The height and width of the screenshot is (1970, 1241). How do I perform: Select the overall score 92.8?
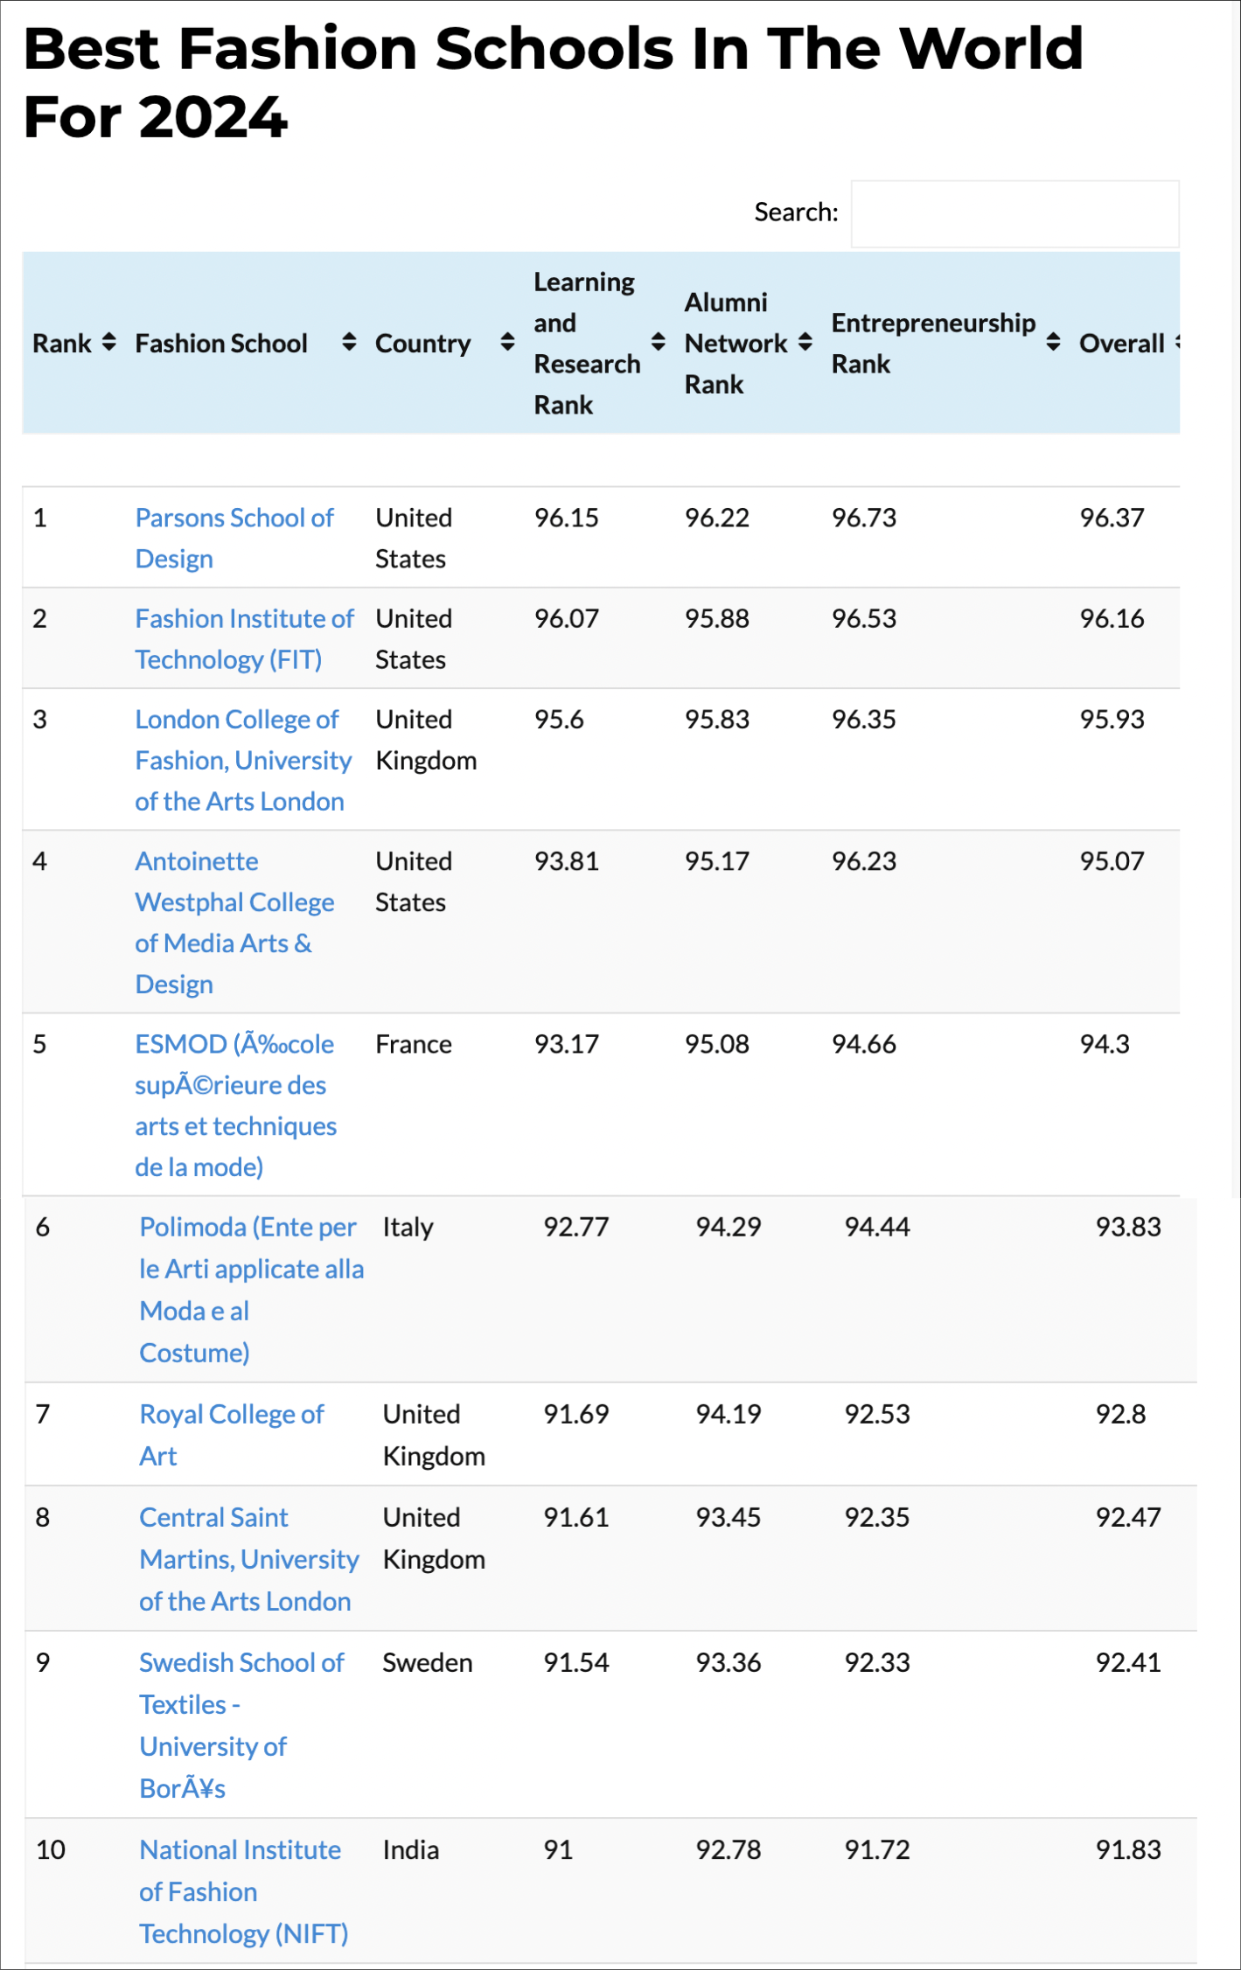pos(1120,1414)
